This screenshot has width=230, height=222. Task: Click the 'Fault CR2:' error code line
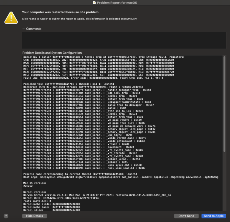click(x=93, y=78)
